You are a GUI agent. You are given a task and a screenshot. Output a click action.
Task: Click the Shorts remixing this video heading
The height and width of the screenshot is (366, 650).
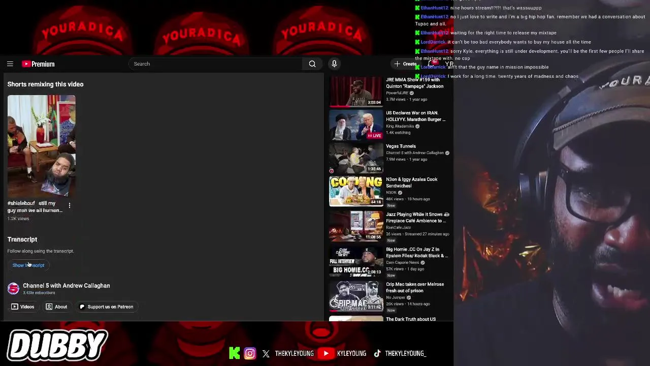[x=46, y=84]
